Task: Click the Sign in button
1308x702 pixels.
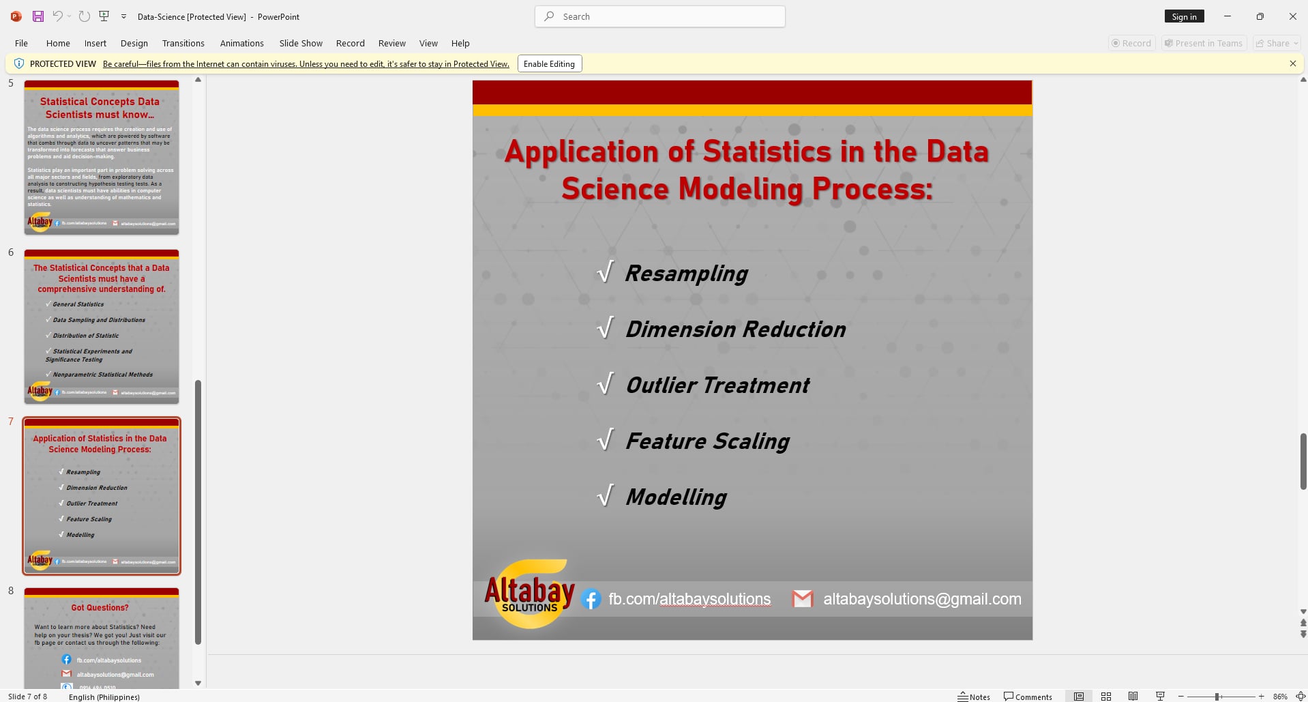Action: 1184,16
